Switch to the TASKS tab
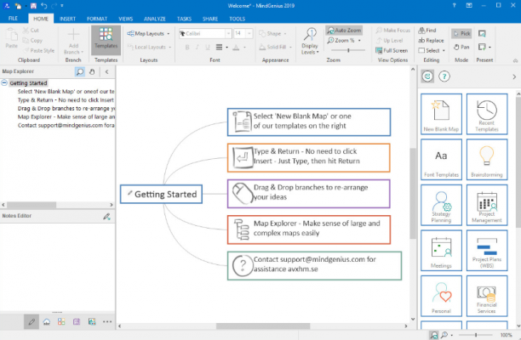 tap(184, 19)
